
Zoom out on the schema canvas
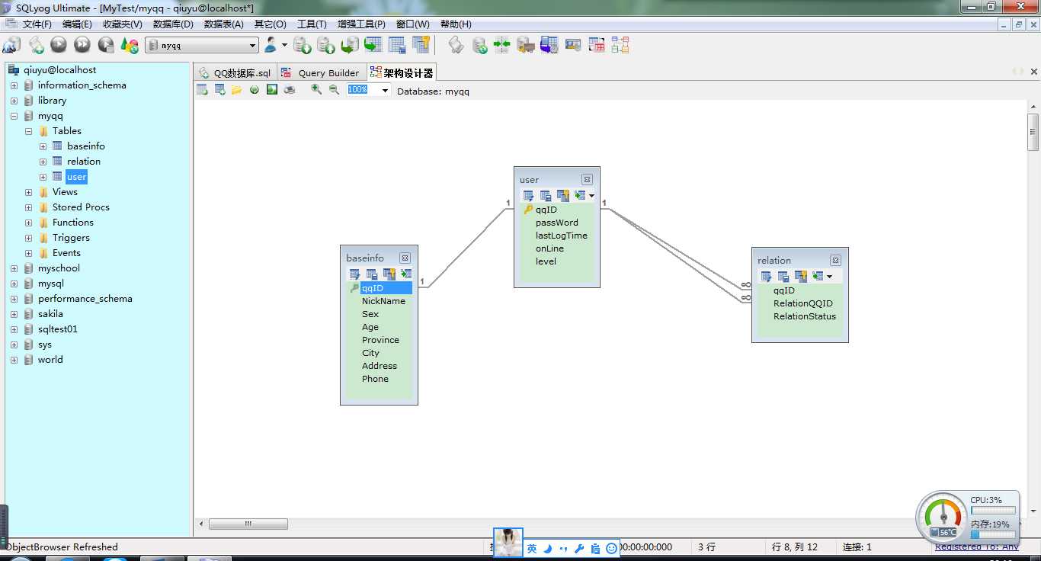[334, 90]
